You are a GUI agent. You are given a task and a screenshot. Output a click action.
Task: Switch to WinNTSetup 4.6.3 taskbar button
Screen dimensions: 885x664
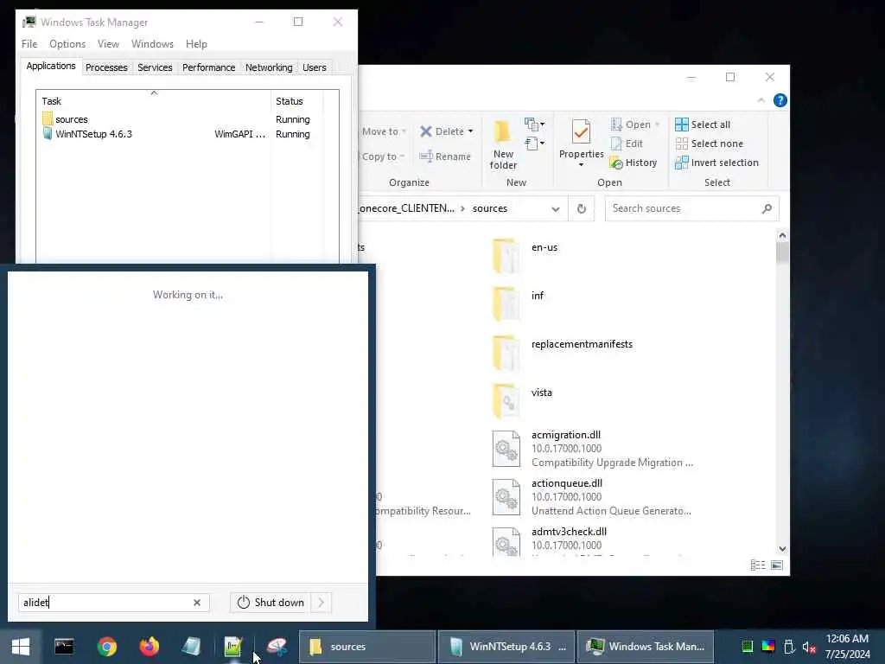(506, 647)
